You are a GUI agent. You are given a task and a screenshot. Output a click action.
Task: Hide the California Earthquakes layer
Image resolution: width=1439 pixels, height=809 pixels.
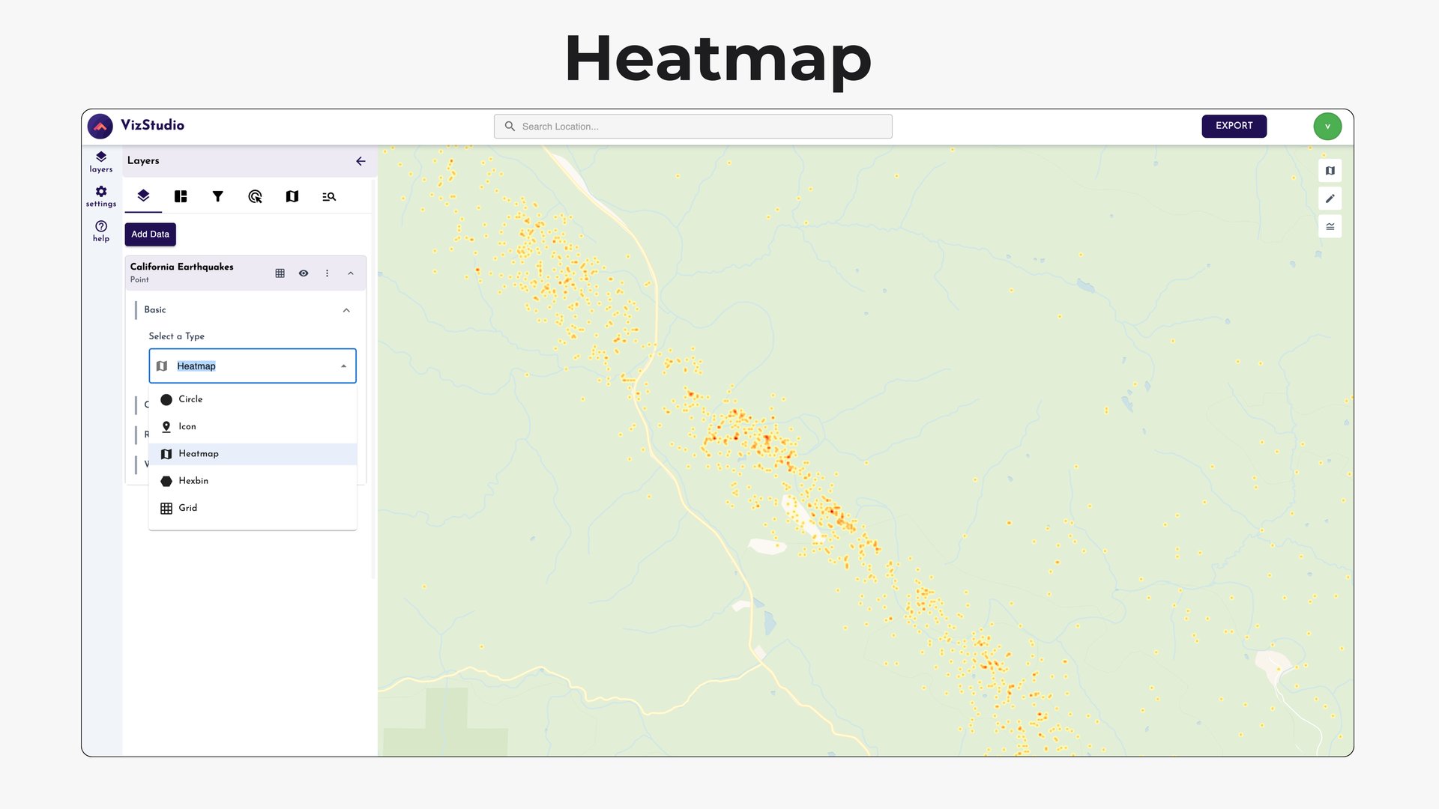304,273
